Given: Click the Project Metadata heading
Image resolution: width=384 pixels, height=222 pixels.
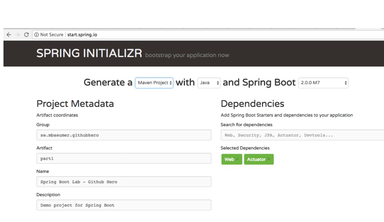Looking at the screenshot, I should click(75, 103).
